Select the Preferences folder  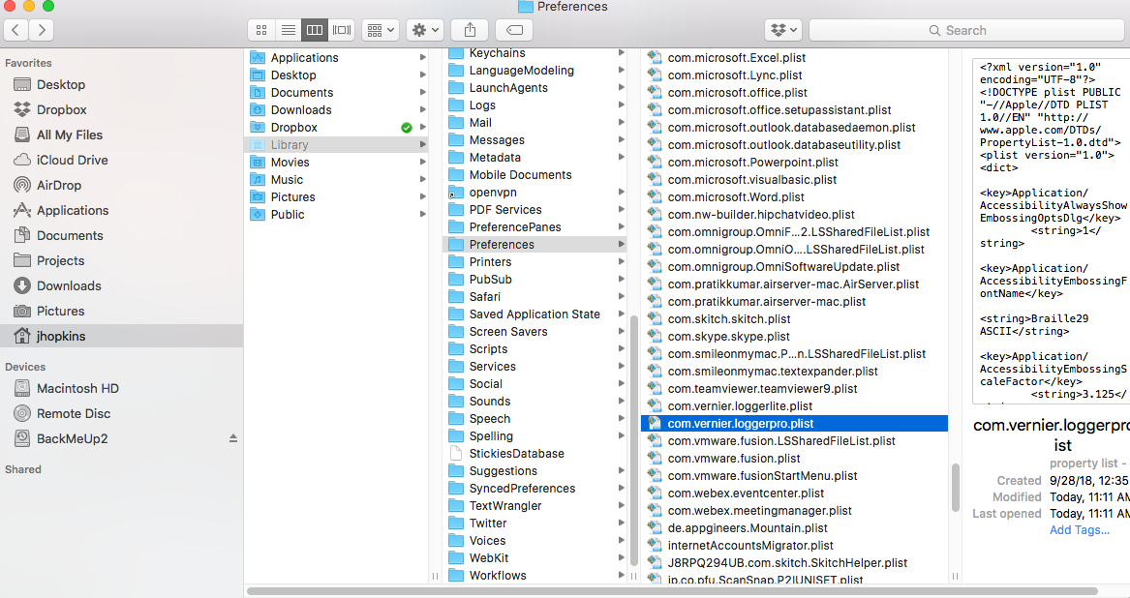[534, 245]
